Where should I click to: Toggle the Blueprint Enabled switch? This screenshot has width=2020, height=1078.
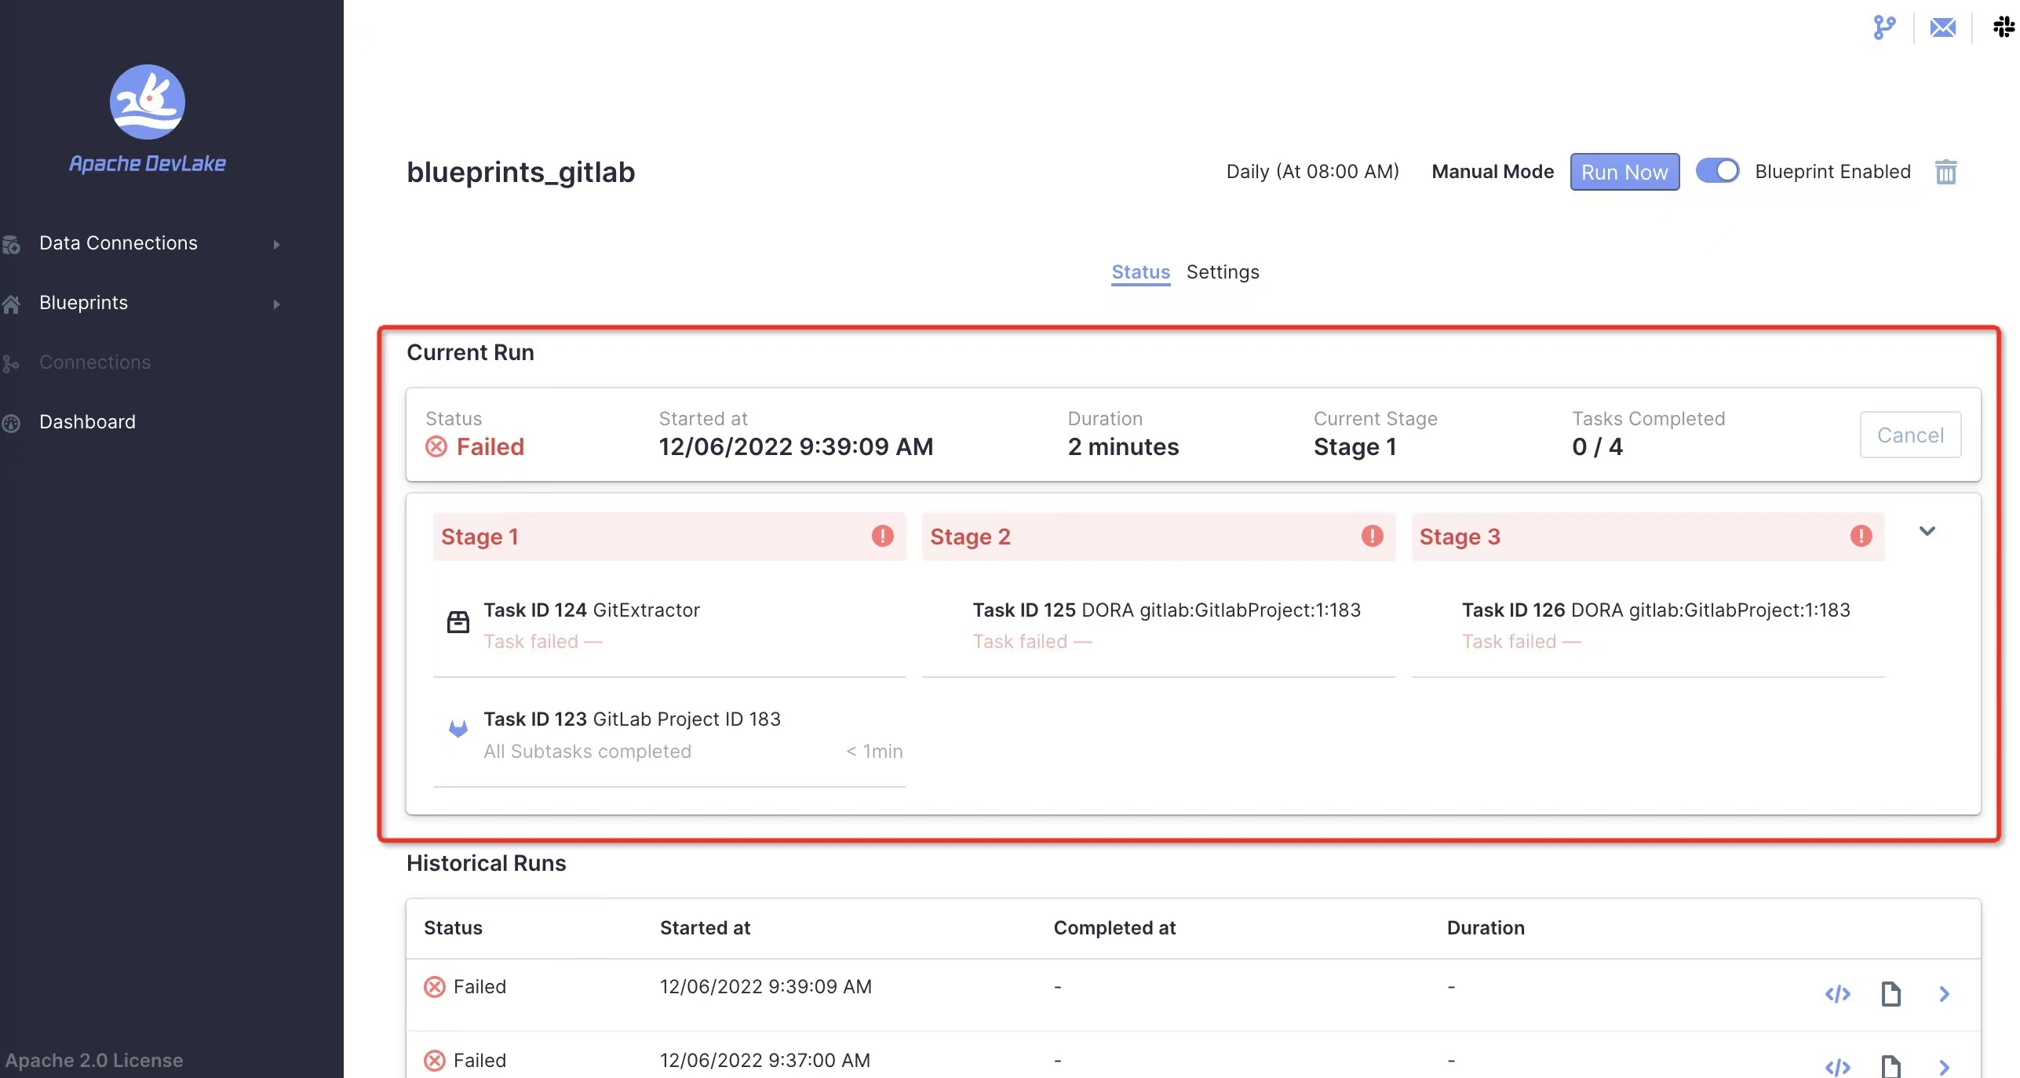tap(1717, 171)
